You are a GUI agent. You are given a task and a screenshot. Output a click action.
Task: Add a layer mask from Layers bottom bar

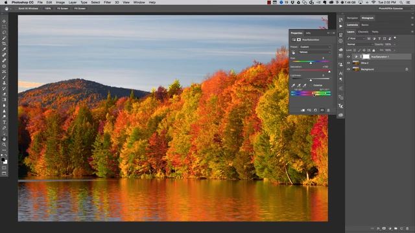[384, 228]
